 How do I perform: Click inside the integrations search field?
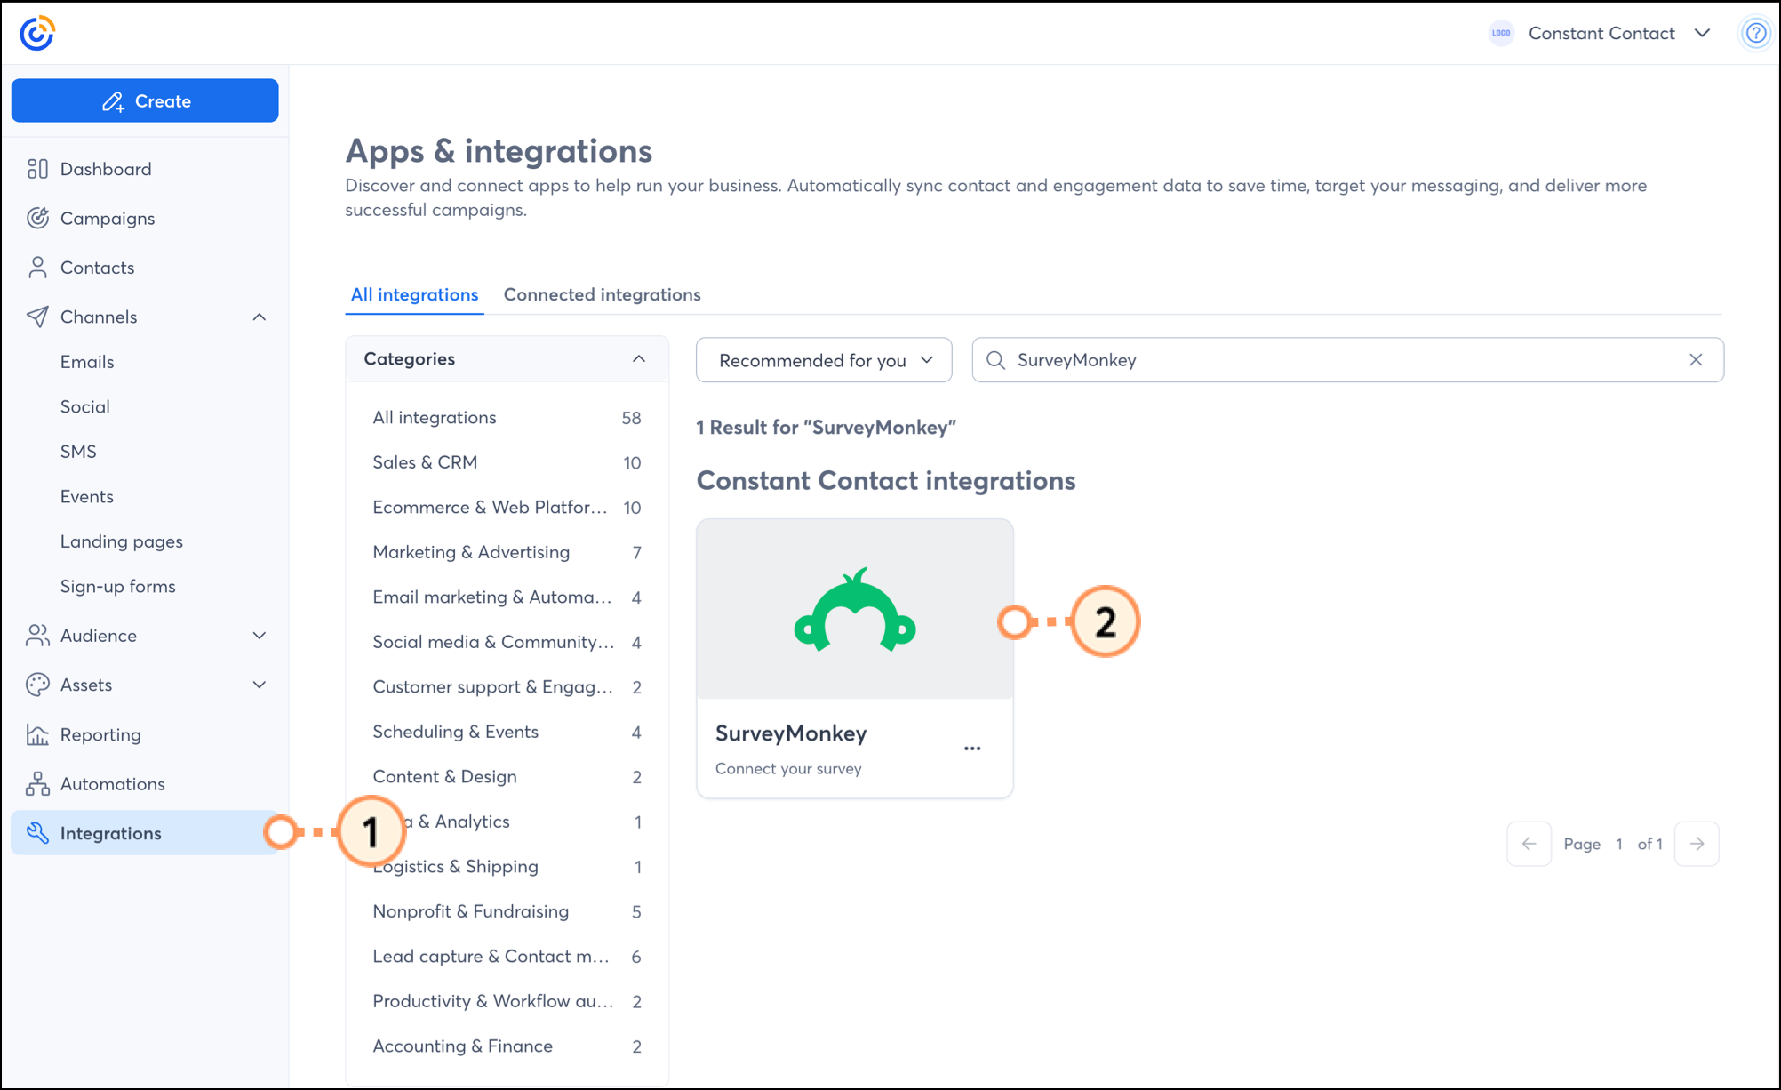[x=1333, y=360]
